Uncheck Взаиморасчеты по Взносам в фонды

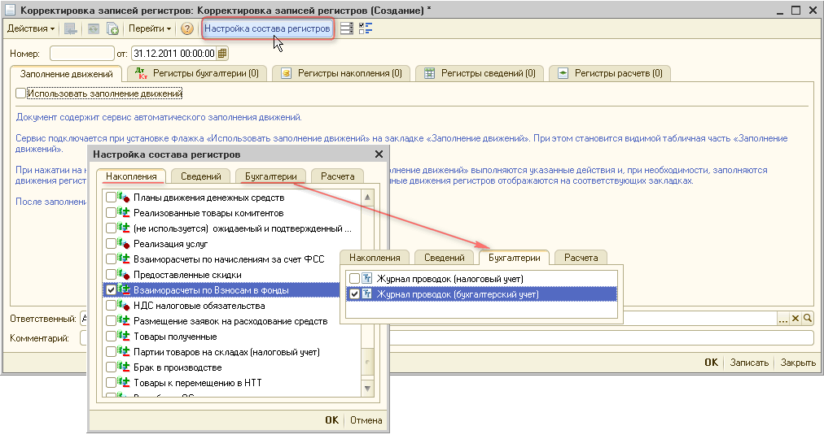[112, 289]
